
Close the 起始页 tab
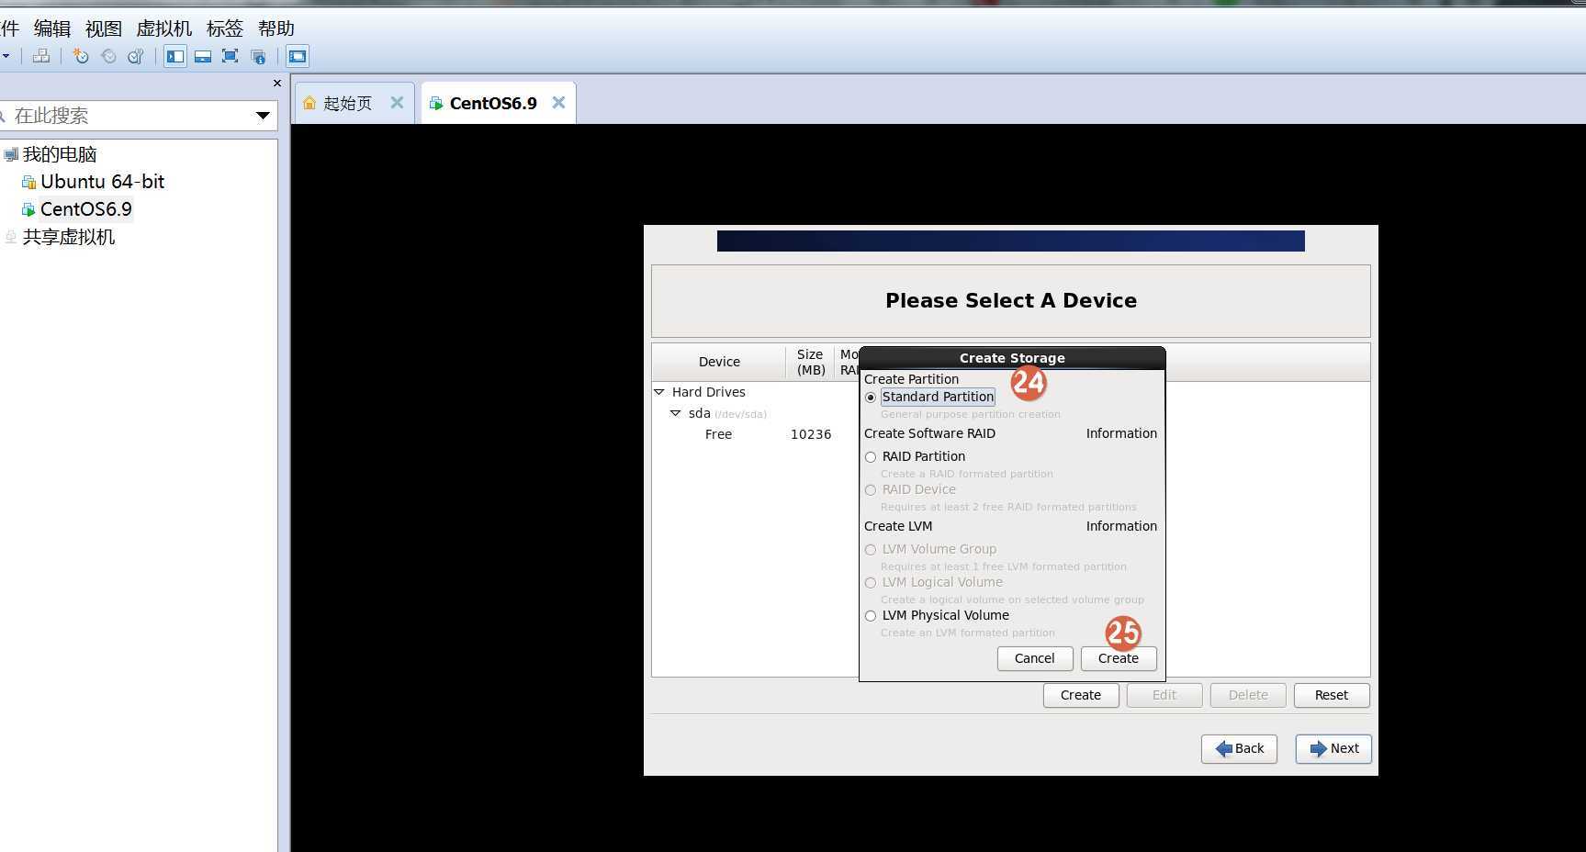tap(397, 103)
